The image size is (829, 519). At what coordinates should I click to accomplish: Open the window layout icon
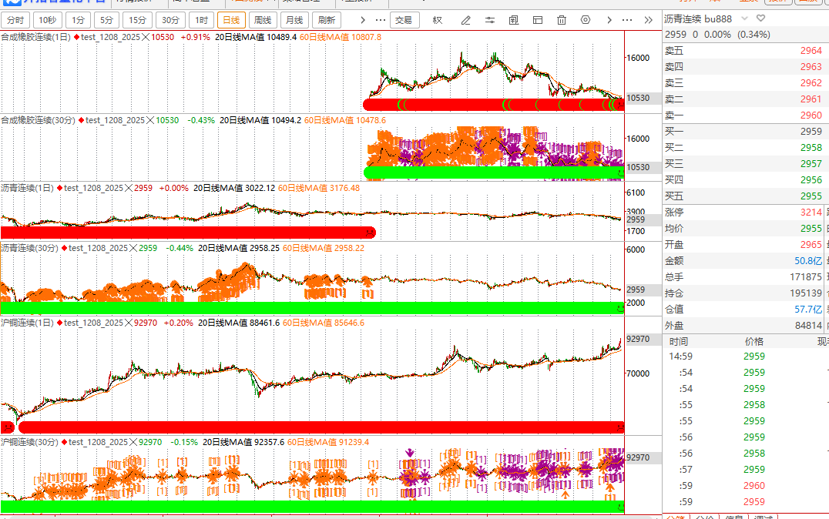538,20
